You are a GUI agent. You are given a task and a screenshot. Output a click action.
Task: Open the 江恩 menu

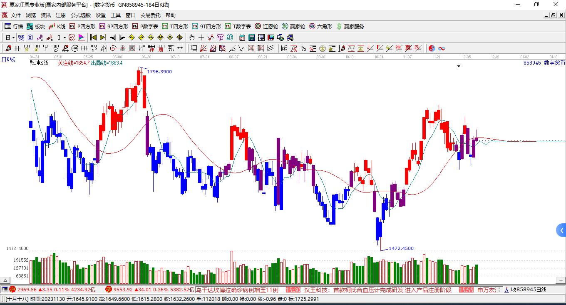coord(61,15)
